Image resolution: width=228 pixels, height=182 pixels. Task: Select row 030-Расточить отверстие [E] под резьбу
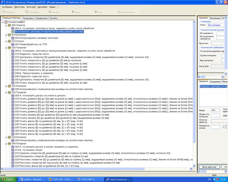click(x=67, y=163)
